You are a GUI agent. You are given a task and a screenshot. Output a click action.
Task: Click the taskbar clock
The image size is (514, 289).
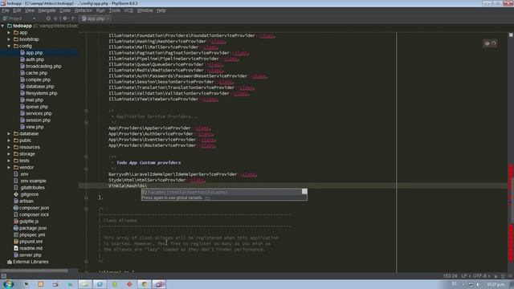point(496,284)
